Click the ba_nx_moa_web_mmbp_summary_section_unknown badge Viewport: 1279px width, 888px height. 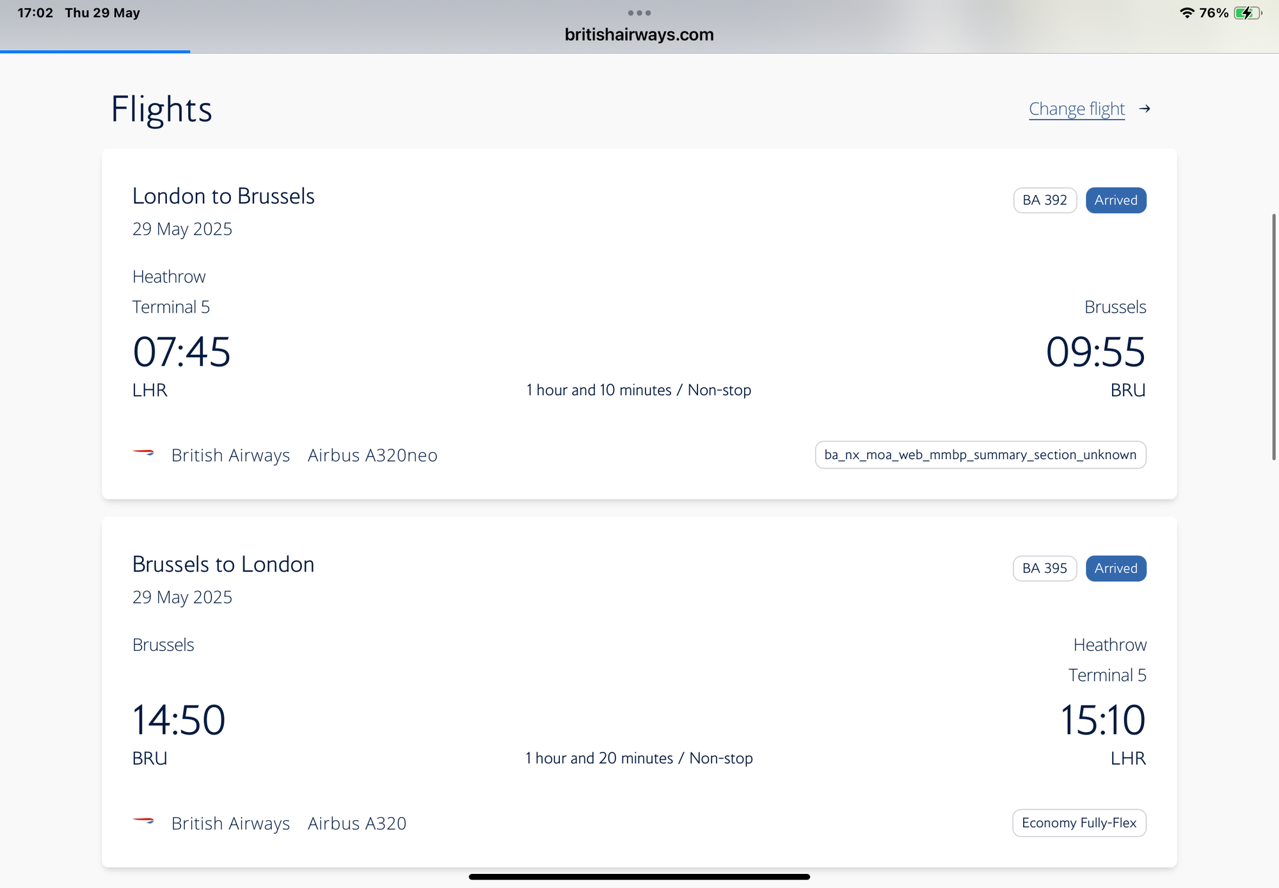click(x=980, y=455)
